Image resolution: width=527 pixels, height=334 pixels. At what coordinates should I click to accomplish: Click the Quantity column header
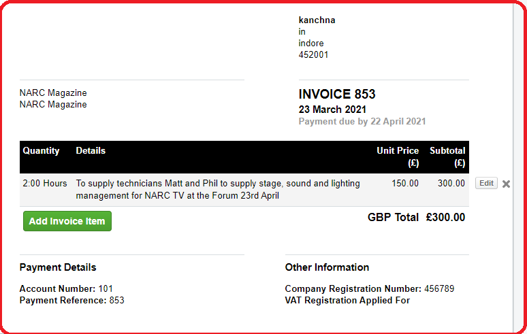point(41,151)
